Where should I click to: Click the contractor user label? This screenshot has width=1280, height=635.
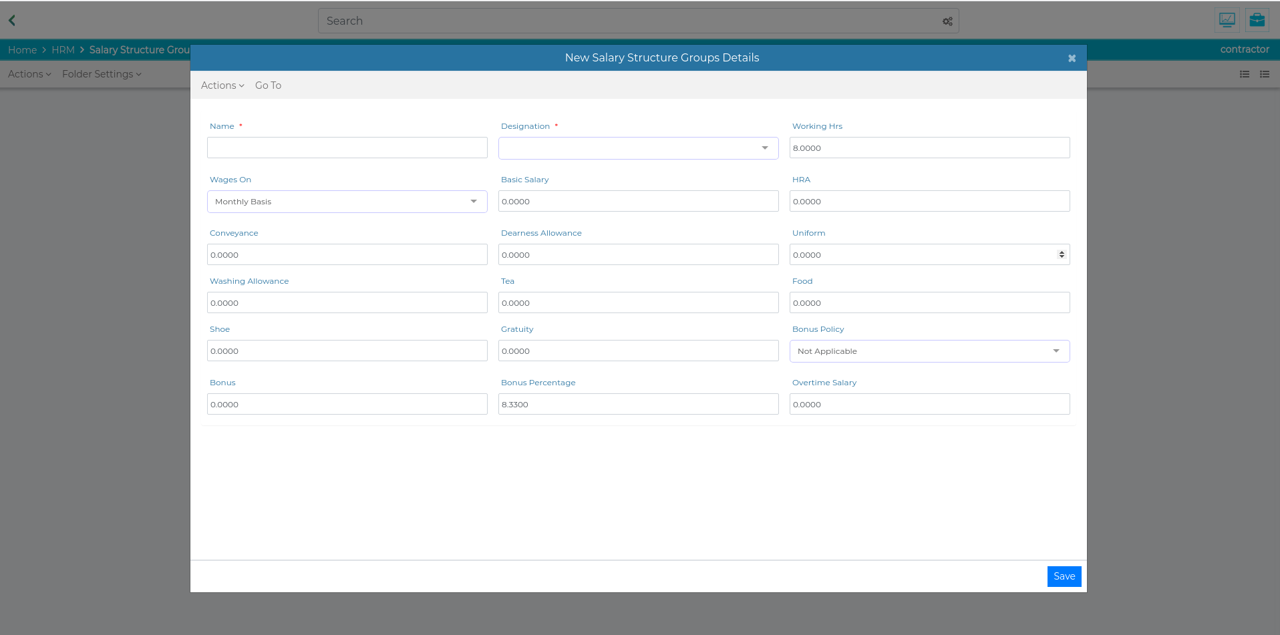coord(1245,49)
